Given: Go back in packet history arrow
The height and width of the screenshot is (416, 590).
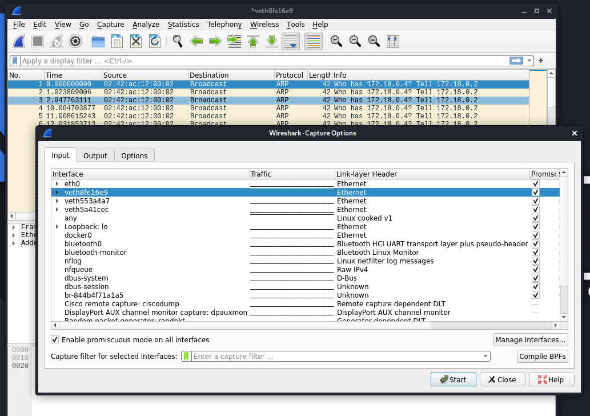Looking at the screenshot, I should [196, 41].
